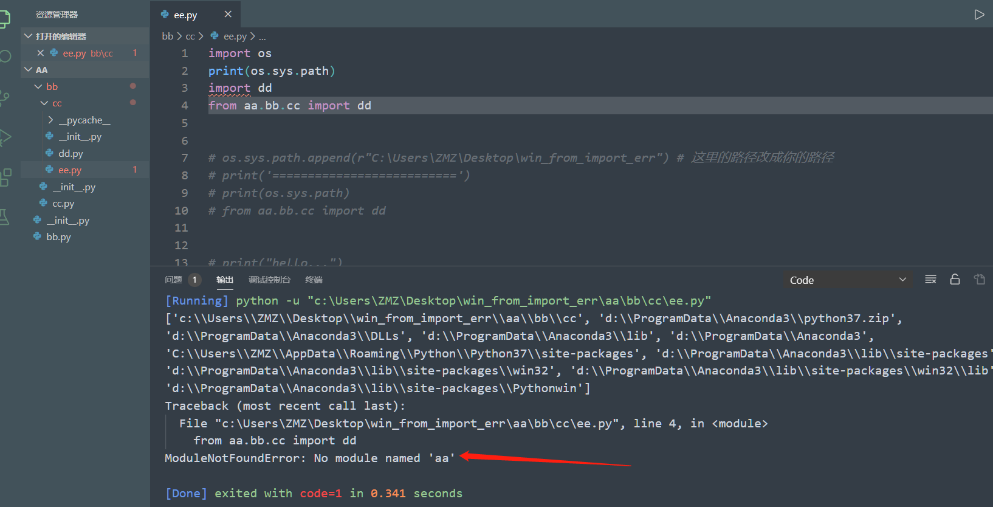
Task: Click the commented print(os.sys.path) on line 9
Action: 279,193
